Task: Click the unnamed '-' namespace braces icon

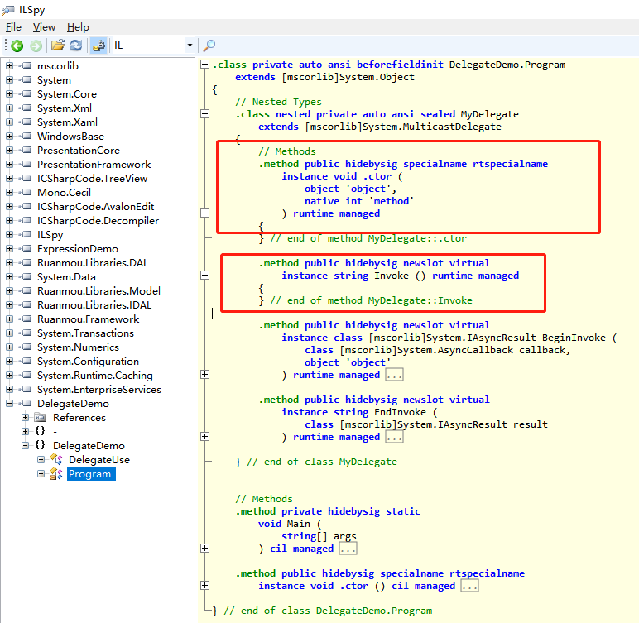Action: click(40, 431)
